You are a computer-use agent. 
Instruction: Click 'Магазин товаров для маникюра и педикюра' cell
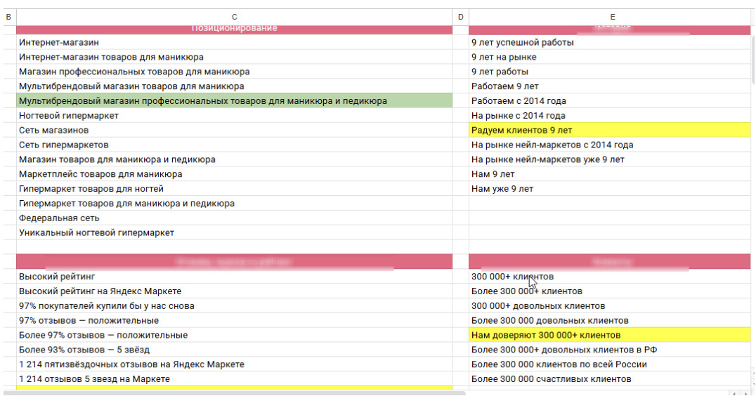(x=235, y=159)
